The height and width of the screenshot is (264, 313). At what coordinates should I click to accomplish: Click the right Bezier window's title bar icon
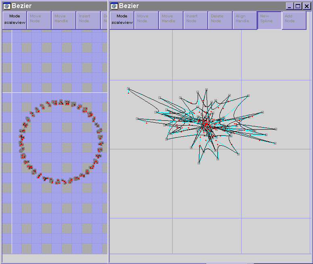click(x=114, y=6)
